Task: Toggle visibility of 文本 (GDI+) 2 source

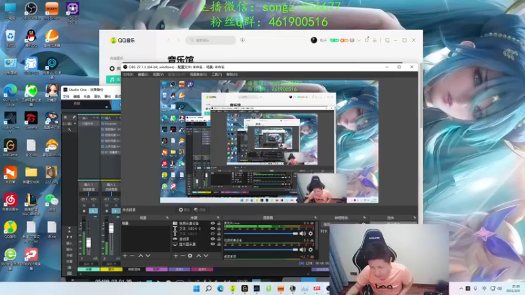Action: (213, 228)
